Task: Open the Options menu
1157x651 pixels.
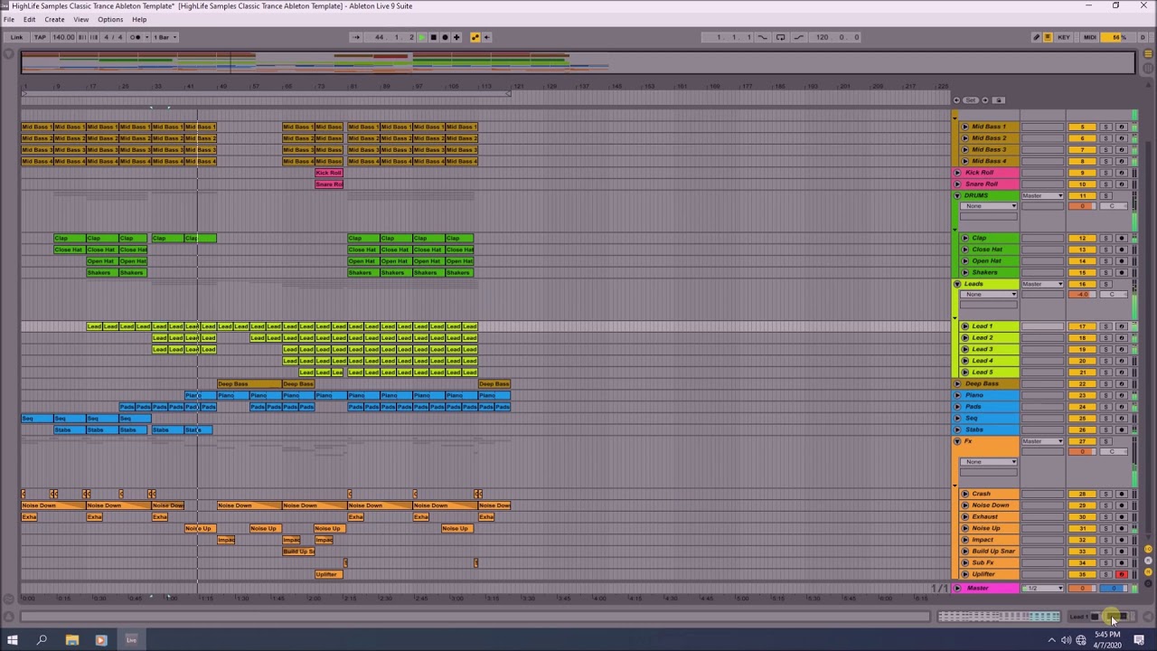Action: pyautogui.click(x=110, y=19)
